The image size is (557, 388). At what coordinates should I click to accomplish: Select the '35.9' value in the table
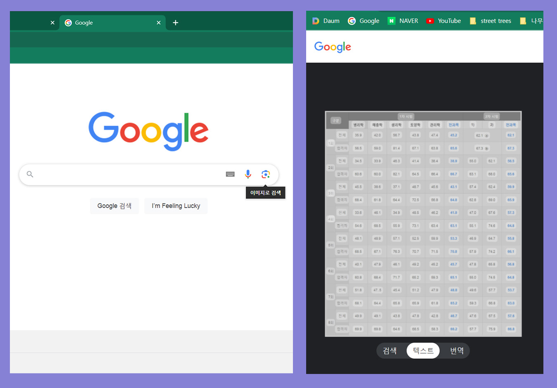[x=358, y=135]
